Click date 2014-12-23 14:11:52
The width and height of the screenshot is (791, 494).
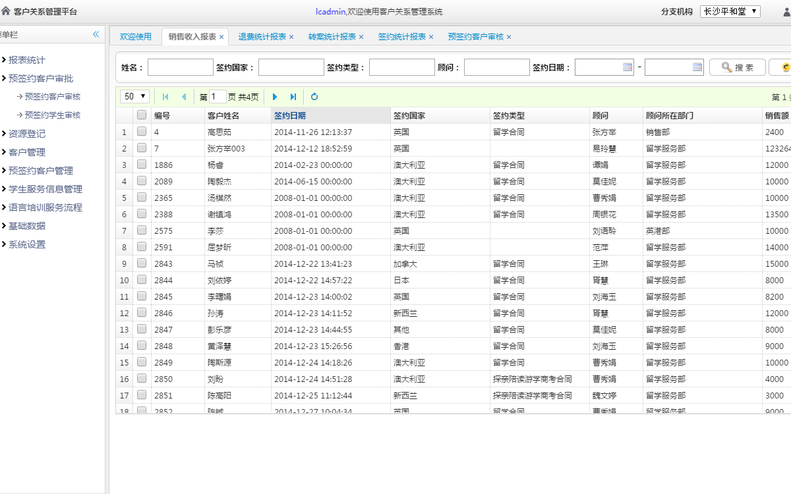click(x=313, y=313)
